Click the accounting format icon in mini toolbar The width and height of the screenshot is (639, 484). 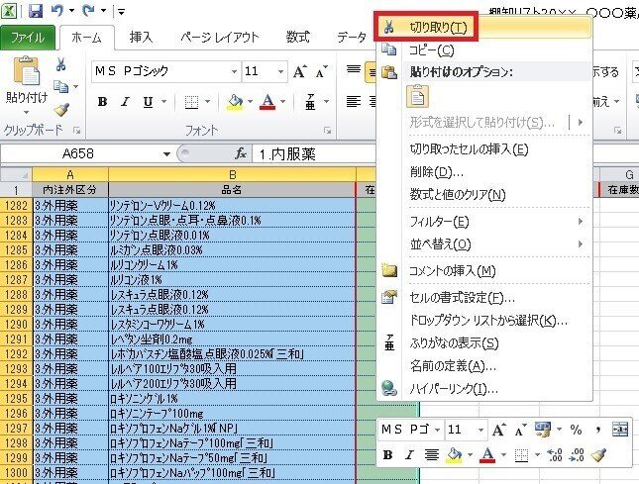click(543, 430)
